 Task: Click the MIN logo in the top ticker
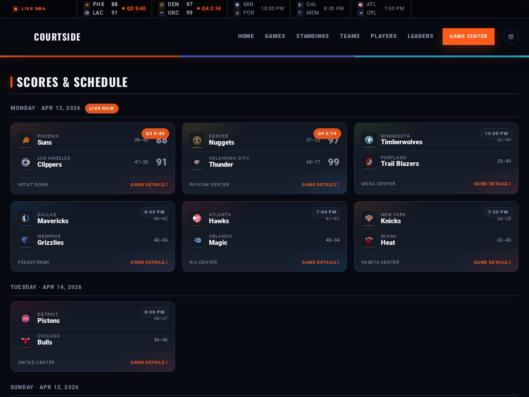pyautogui.click(x=237, y=4)
